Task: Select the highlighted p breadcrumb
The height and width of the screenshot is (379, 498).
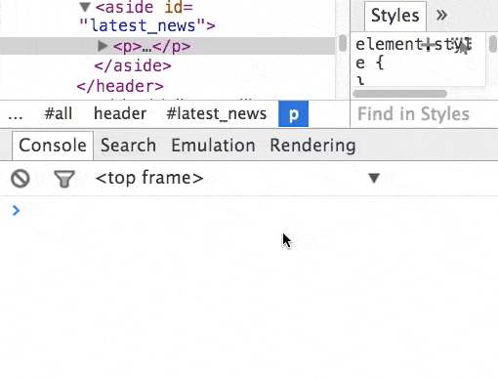Action: point(293,114)
